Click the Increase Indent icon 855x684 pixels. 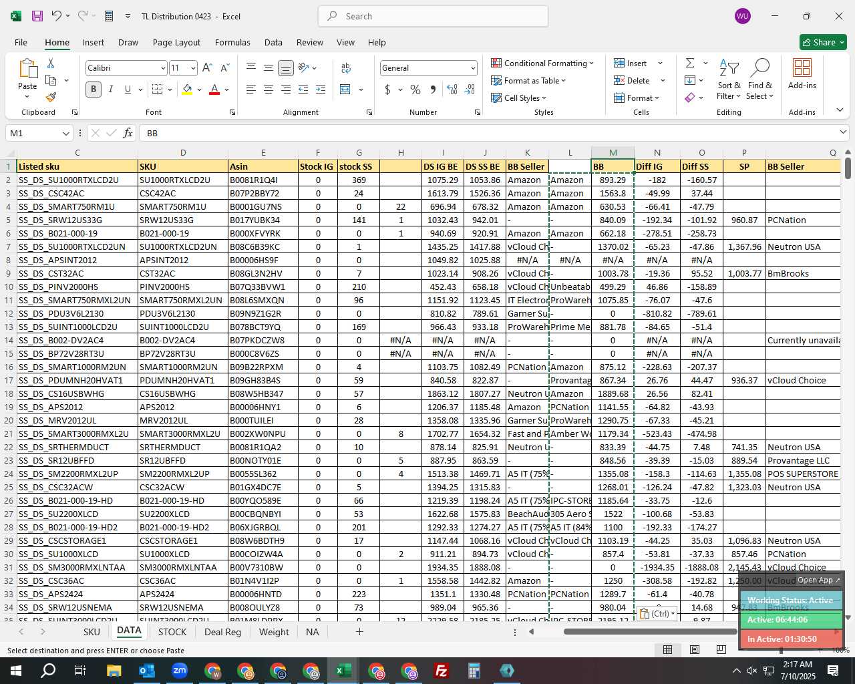321,90
